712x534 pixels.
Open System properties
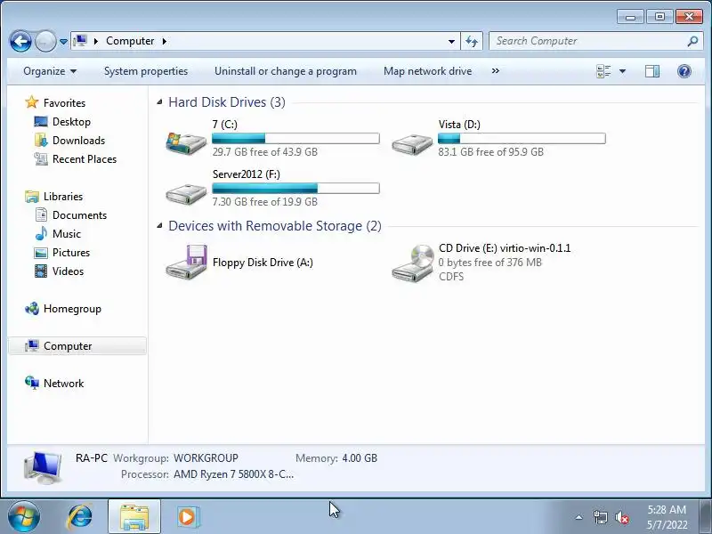[146, 71]
